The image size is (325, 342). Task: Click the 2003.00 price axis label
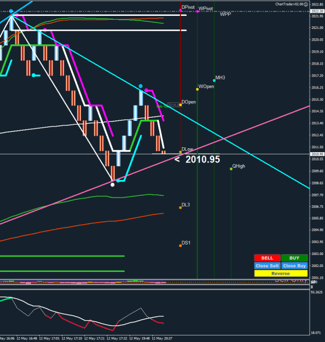coord(317,254)
